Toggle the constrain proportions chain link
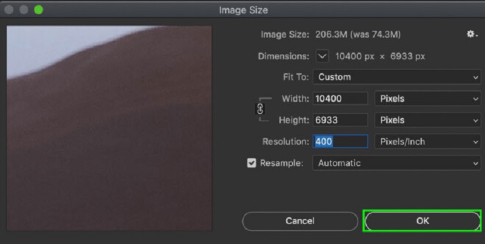The height and width of the screenshot is (244, 485). tap(261, 109)
